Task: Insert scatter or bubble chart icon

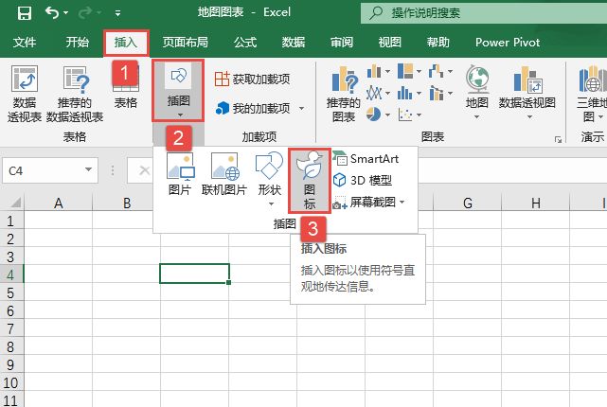Action: coord(405,115)
